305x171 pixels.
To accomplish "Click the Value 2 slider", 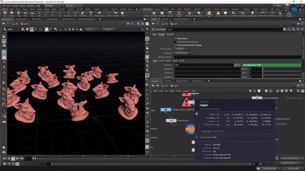I will click(282, 69).
